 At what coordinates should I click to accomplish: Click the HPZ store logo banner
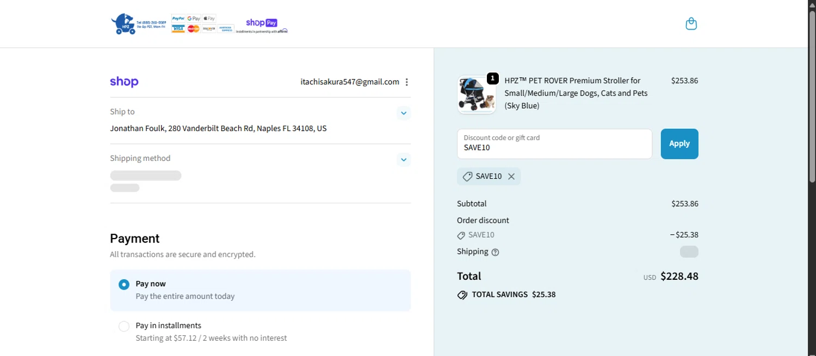tap(200, 24)
